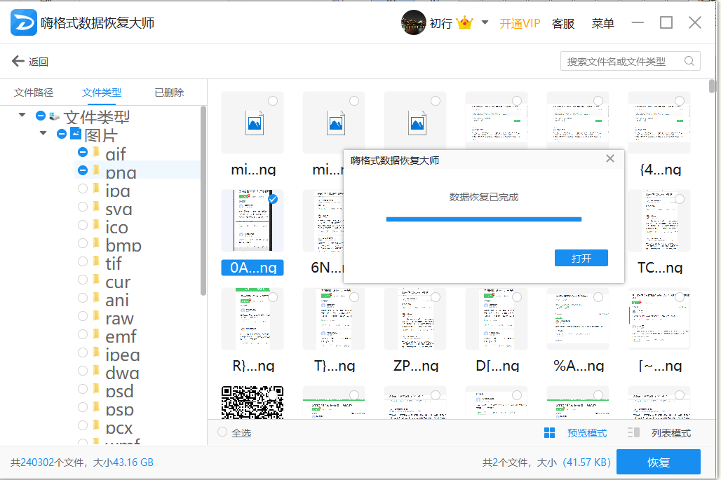Collapse the 文件类型 root node
This screenshot has width=721, height=480.
pos(22,115)
